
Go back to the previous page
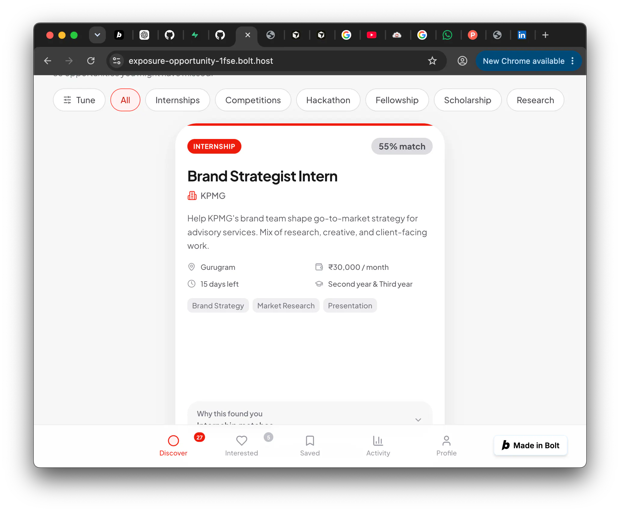coord(48,61)
